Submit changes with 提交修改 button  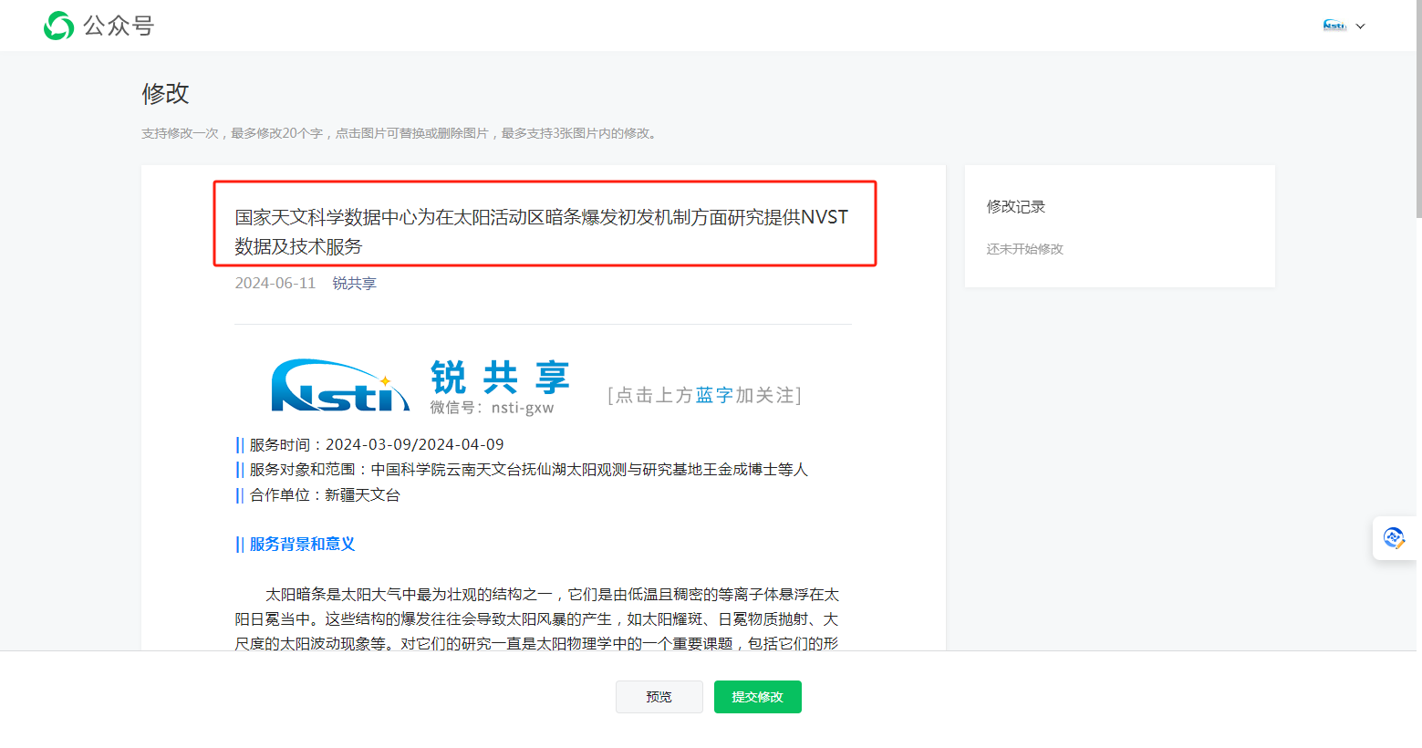[757, 697]
